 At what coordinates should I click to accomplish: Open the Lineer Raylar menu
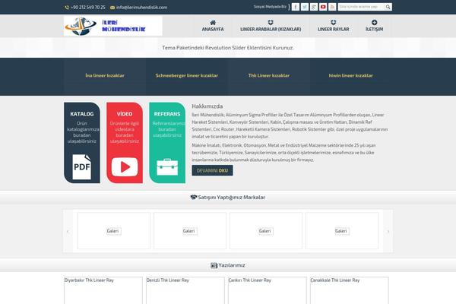click(334, 29)
